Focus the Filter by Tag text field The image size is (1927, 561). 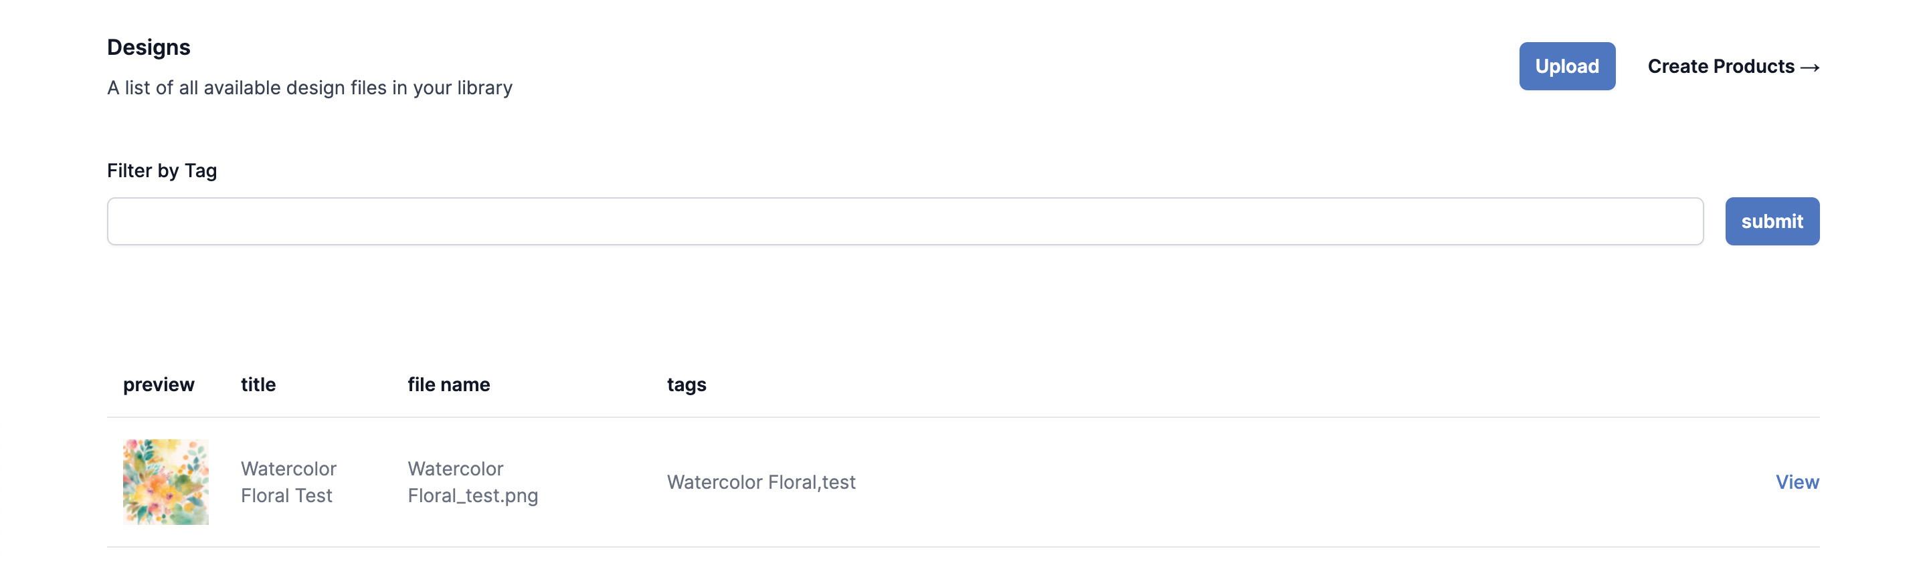(x=905, y=221)
